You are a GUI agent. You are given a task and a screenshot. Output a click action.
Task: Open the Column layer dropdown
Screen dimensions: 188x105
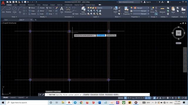pyautogui.click(x=112, y=8)
